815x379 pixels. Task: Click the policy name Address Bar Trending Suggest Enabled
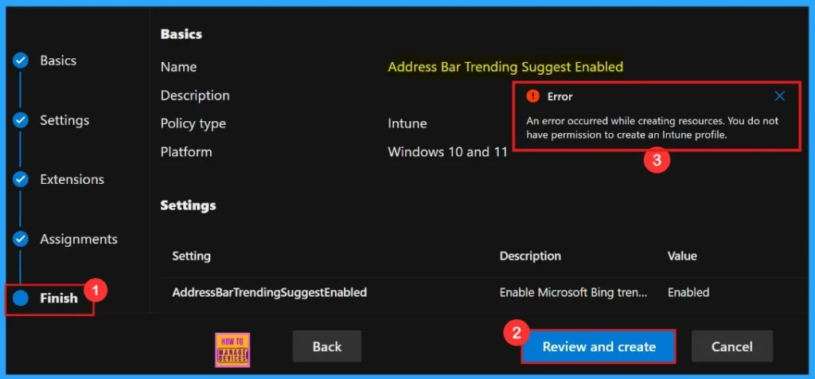point(505,67)
